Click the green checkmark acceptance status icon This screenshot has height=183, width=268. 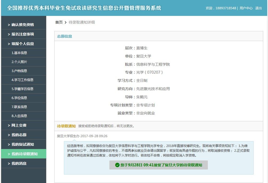tap(117, 165)
